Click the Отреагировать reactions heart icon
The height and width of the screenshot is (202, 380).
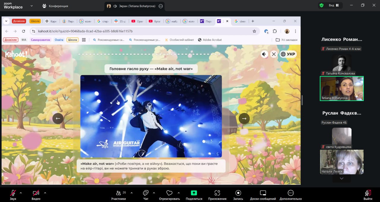click(x=169, y=193)
